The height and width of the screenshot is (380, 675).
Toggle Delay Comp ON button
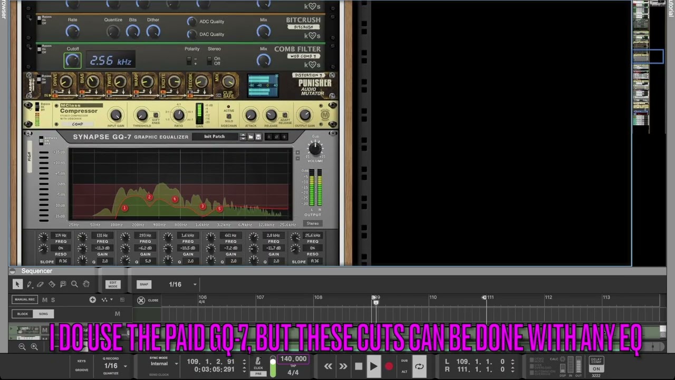point(596,369)
